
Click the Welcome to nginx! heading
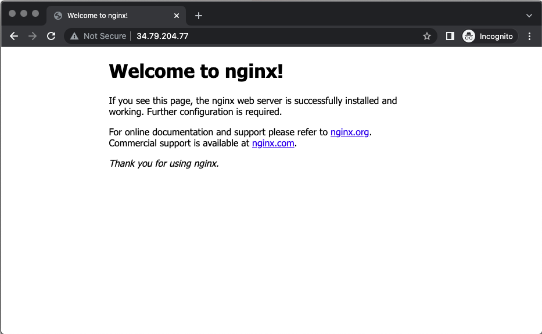tap(196, 71)
